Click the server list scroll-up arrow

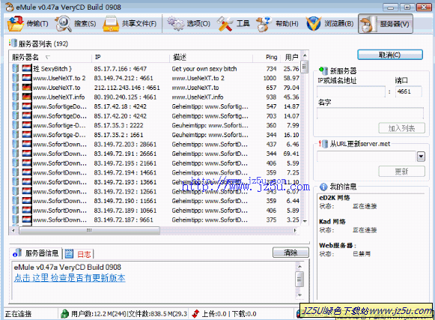(305, 55)
